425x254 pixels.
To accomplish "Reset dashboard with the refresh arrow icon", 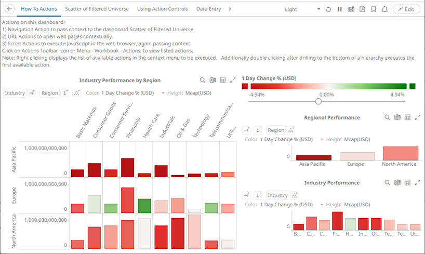I will pos(328,9).
